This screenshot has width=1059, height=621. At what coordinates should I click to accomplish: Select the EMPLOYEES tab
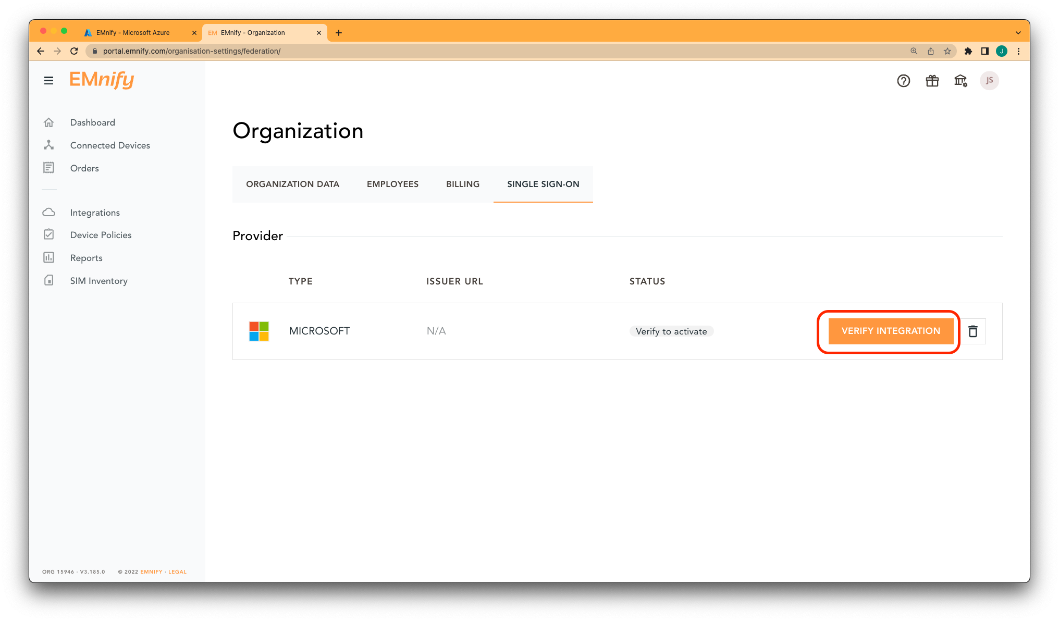[392, 183]
